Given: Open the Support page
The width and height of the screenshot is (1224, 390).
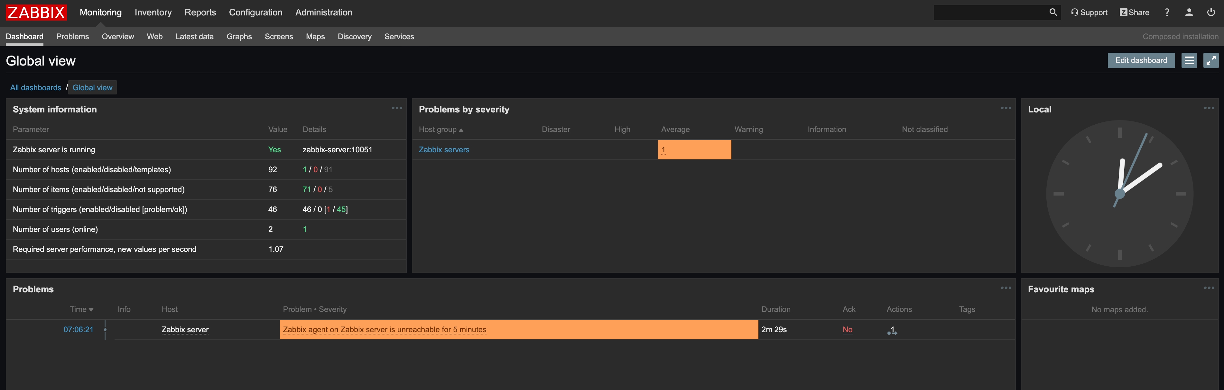Looking at the screenshot, I should point(1089,12).
